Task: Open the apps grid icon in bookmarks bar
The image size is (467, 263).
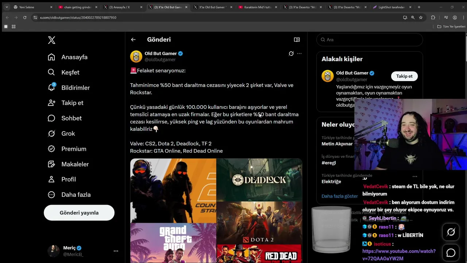Action: click(x=13, y=26)
